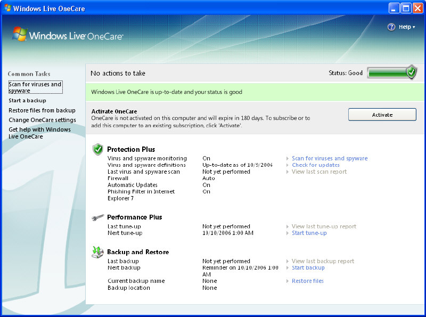Open Restore files from backup task
The height and width of the screenshot is (317, 426).
(x=42, y=110)
